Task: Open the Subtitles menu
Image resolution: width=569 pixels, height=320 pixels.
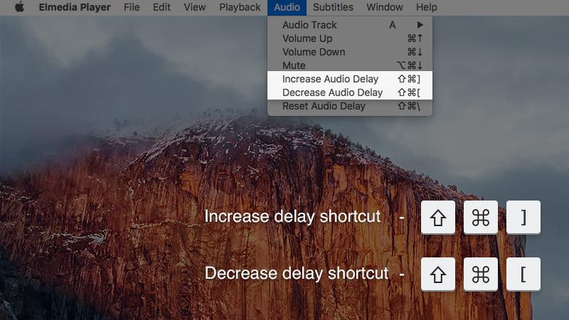Action: (333, 7)
